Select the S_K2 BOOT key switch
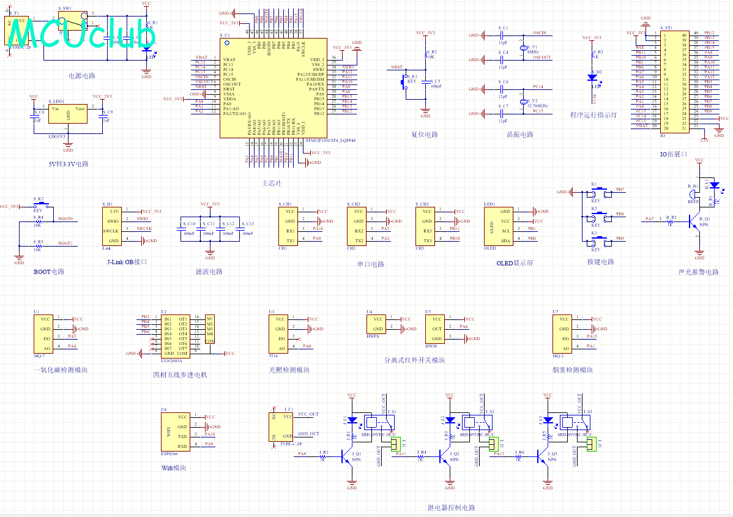 (41, 204)
